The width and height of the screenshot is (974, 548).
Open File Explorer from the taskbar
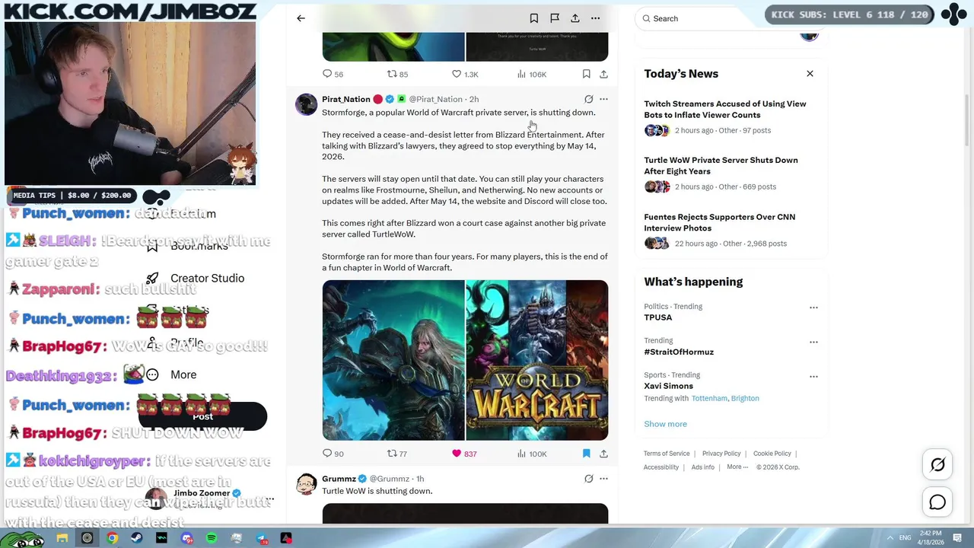(62, 539)
